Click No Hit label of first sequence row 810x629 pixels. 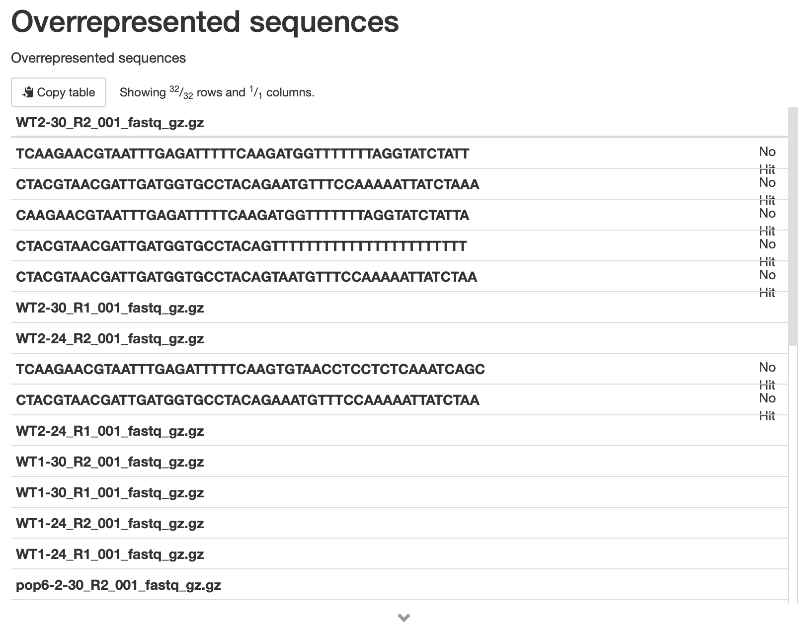pyautogui.click(x=767, y=160)
